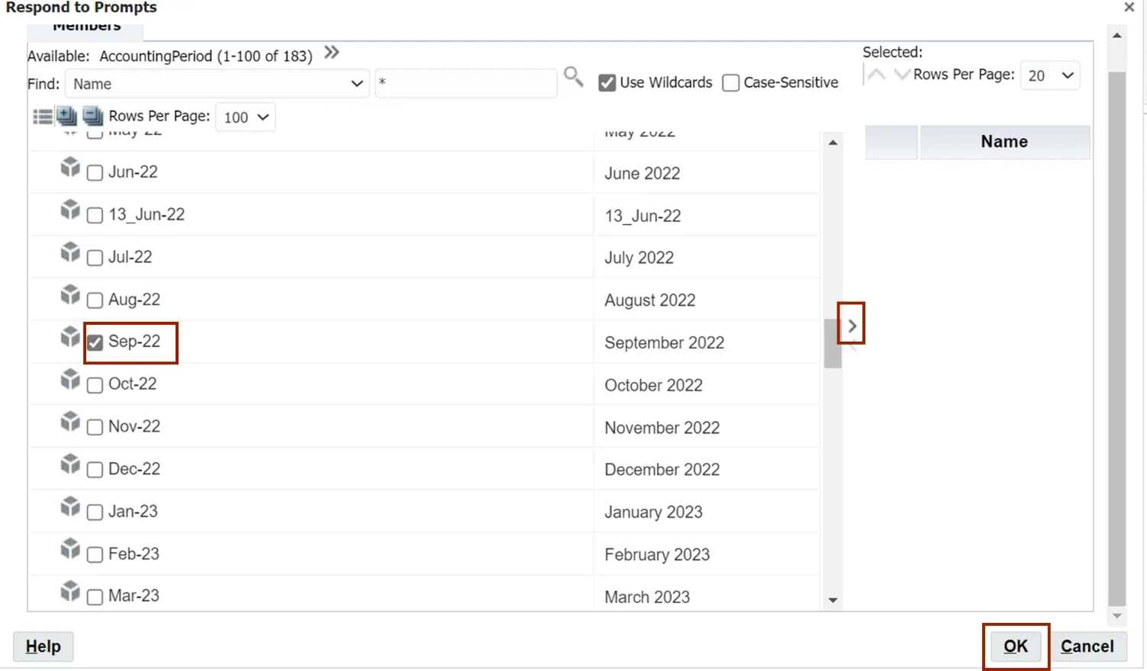This screenshot has height=671, width=1147.
Task: Click the next page double-chevron icon
Action: pos(331,53)
